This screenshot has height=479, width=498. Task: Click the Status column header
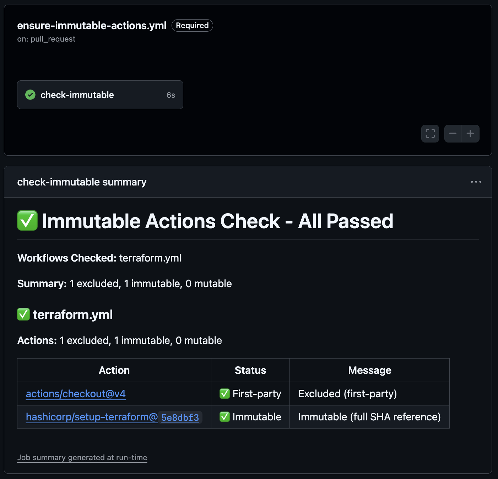coord(250,370)
